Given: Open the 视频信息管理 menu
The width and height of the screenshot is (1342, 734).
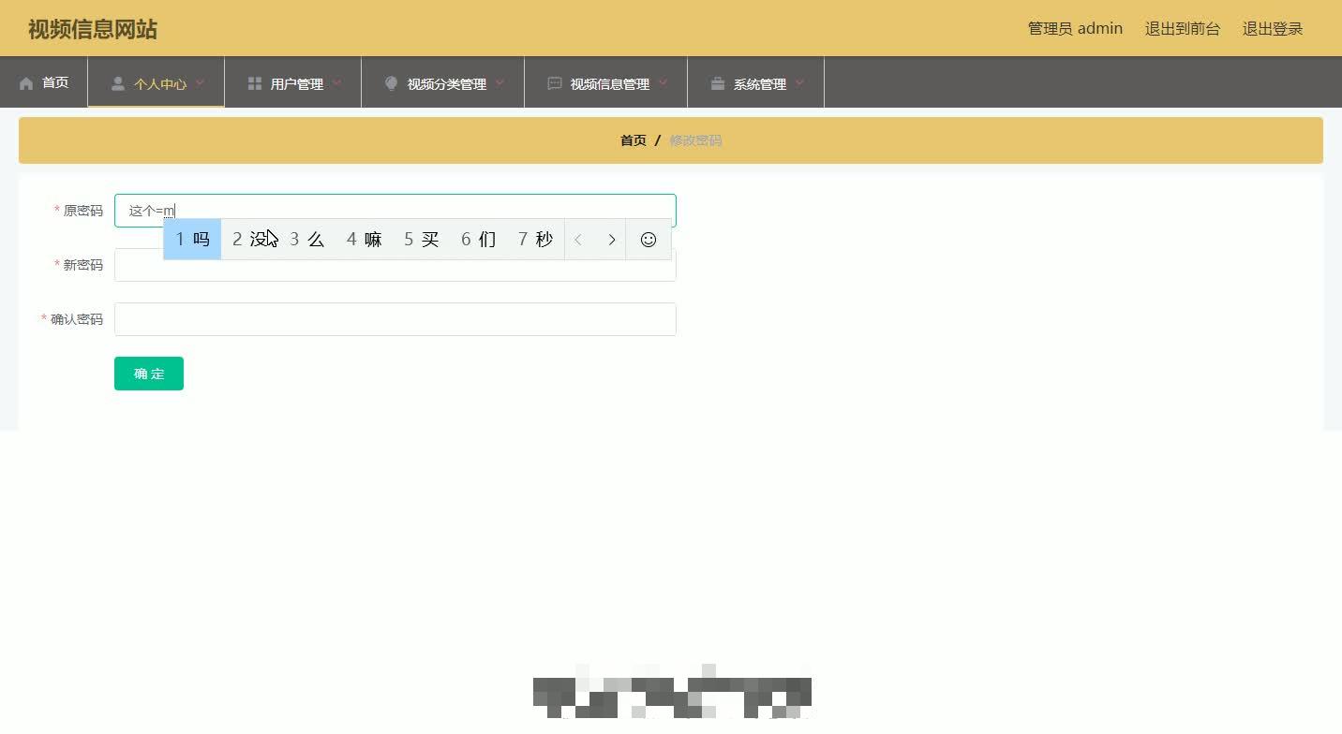Looking at the screenshot, I should [x=606, y=82].
